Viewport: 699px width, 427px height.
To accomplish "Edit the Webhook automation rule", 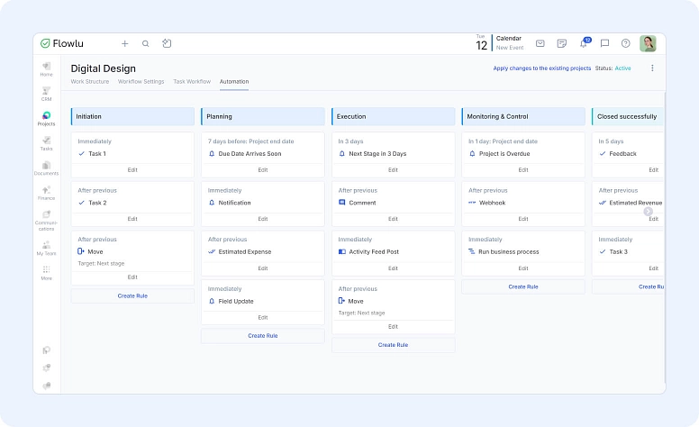I will tap(523, 219).
